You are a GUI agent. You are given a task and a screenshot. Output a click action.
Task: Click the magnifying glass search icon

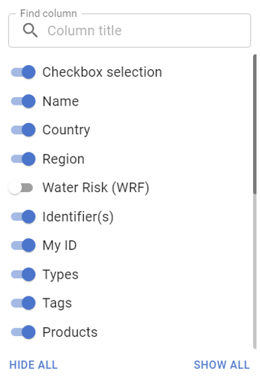[30, 31]
